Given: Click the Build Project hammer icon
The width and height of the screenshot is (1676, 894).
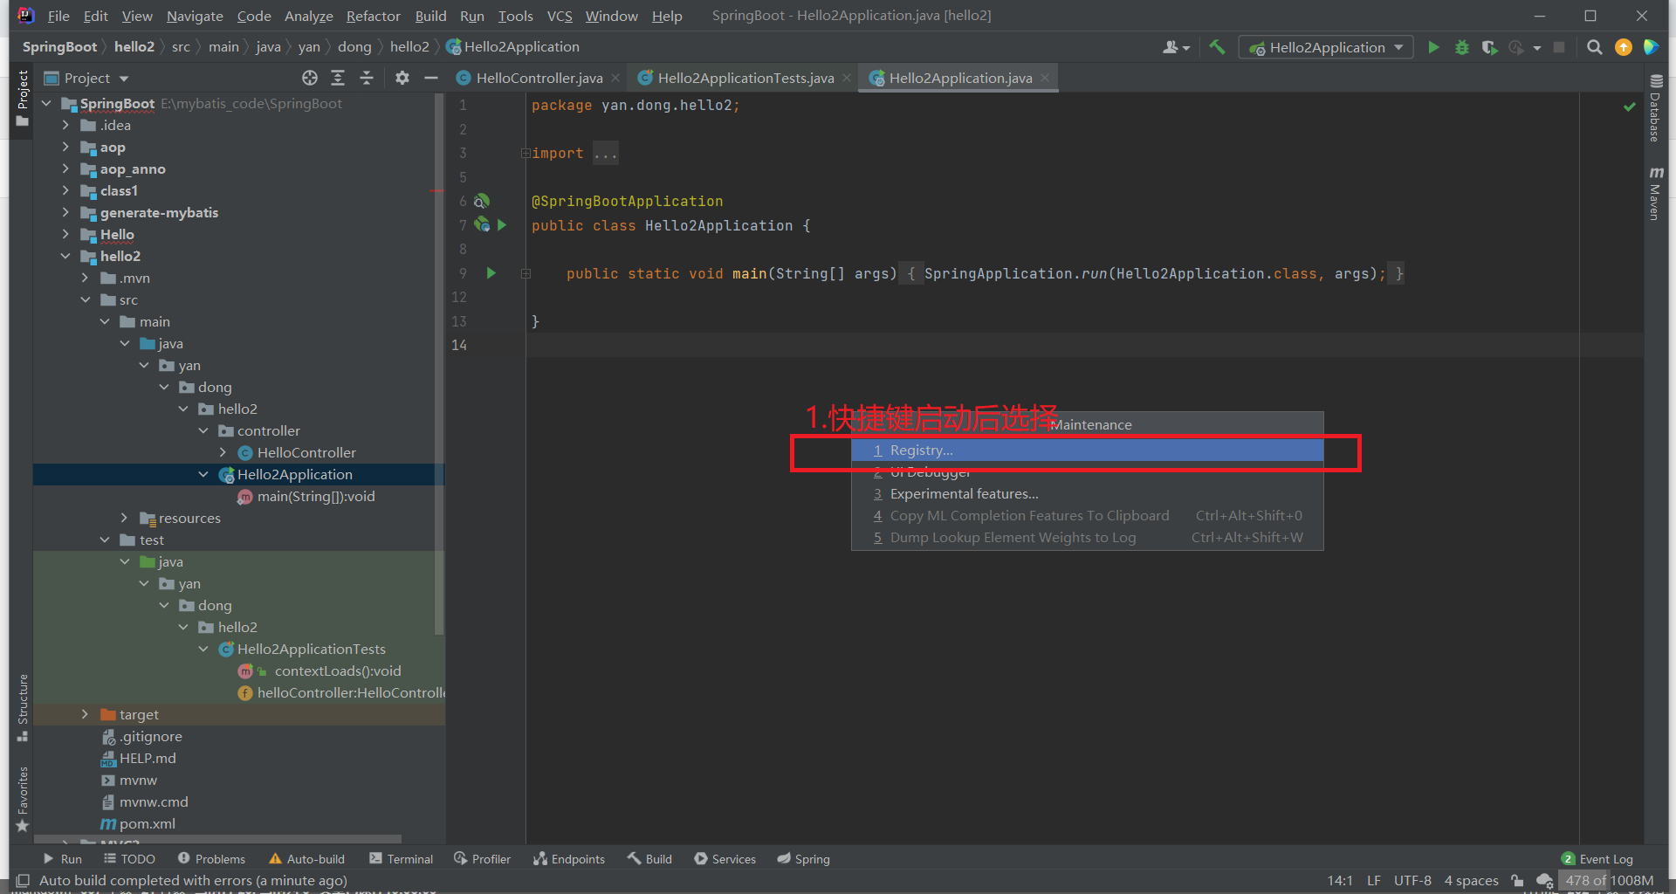Looking at the screenshot, I should [x=1217, y=47].
